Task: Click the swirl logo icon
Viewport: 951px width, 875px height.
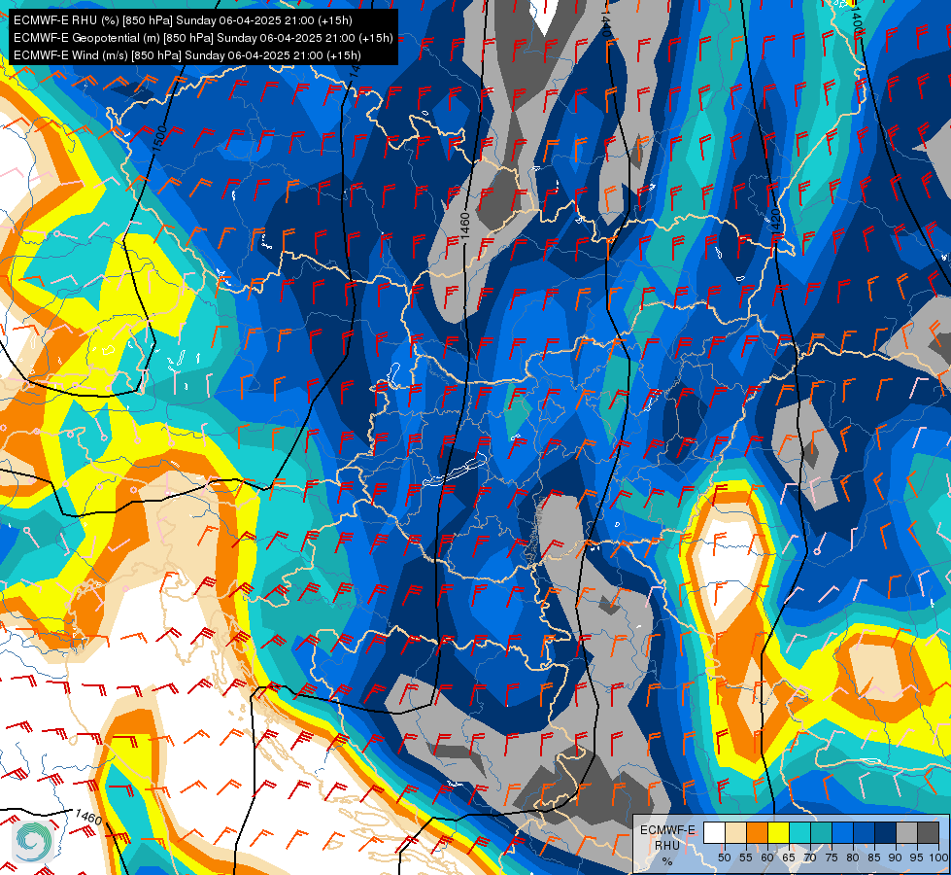Action: pos(33,841)
